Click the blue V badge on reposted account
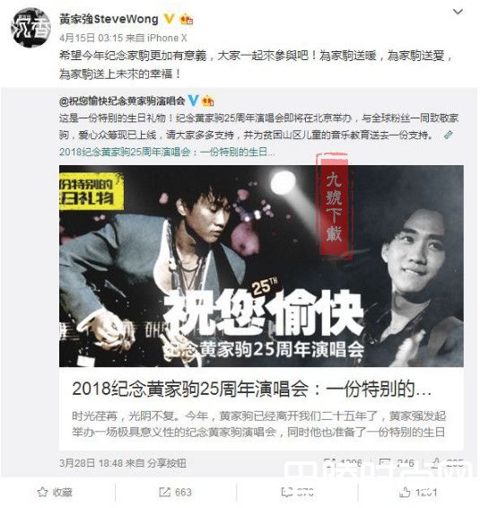The height and width of the screenshot is (508, 480). click(194, 101)
